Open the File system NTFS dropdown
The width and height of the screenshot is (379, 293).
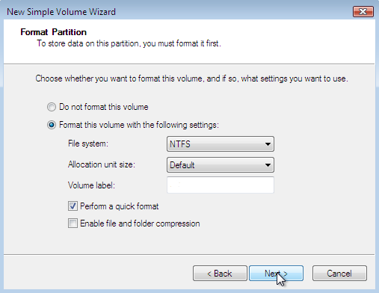tap(221, 144)
